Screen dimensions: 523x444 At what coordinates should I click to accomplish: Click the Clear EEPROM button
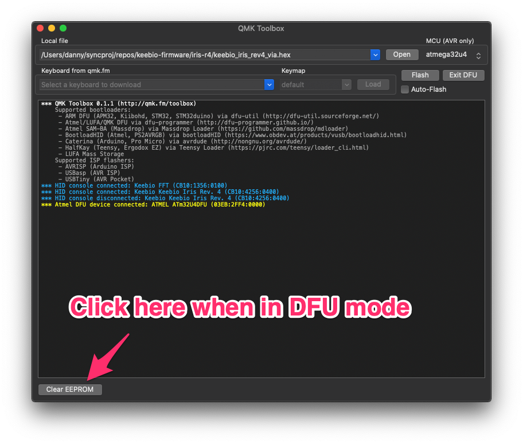click(x=70, y=390)
